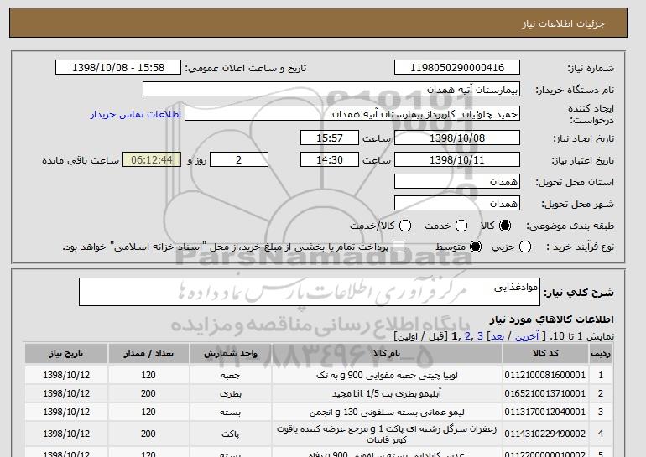Toggle the اسناد خزانه اسلامی payment checkbox
The width and height of the screenshot is (646, 457).
(399, 247)
